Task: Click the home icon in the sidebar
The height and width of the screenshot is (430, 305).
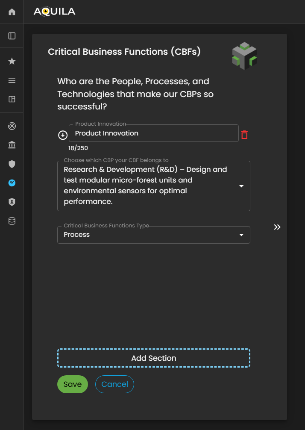Action: (x=12, y=12)
